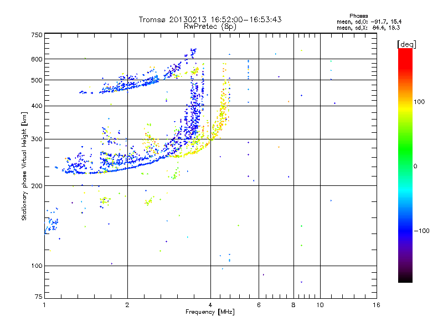The height and width of the screenshot is (332, 443).
Task: Click the '-100' label on the colorbar
Action: [421, 231]
